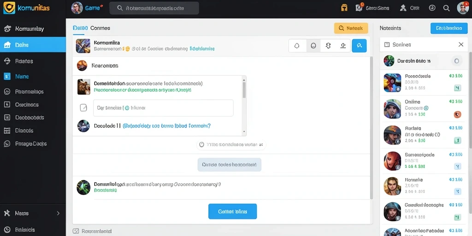Toggle the circle next to Dareoln
Image resolution: width=472 pixels, height=236 pixels.
(457, 61)
